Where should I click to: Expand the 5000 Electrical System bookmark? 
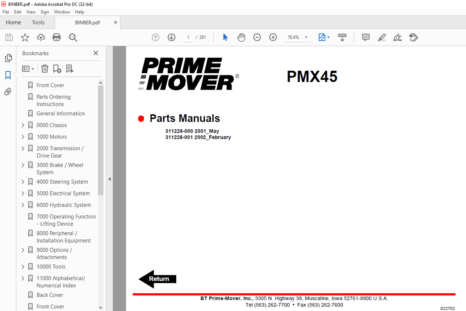[23, 193]
